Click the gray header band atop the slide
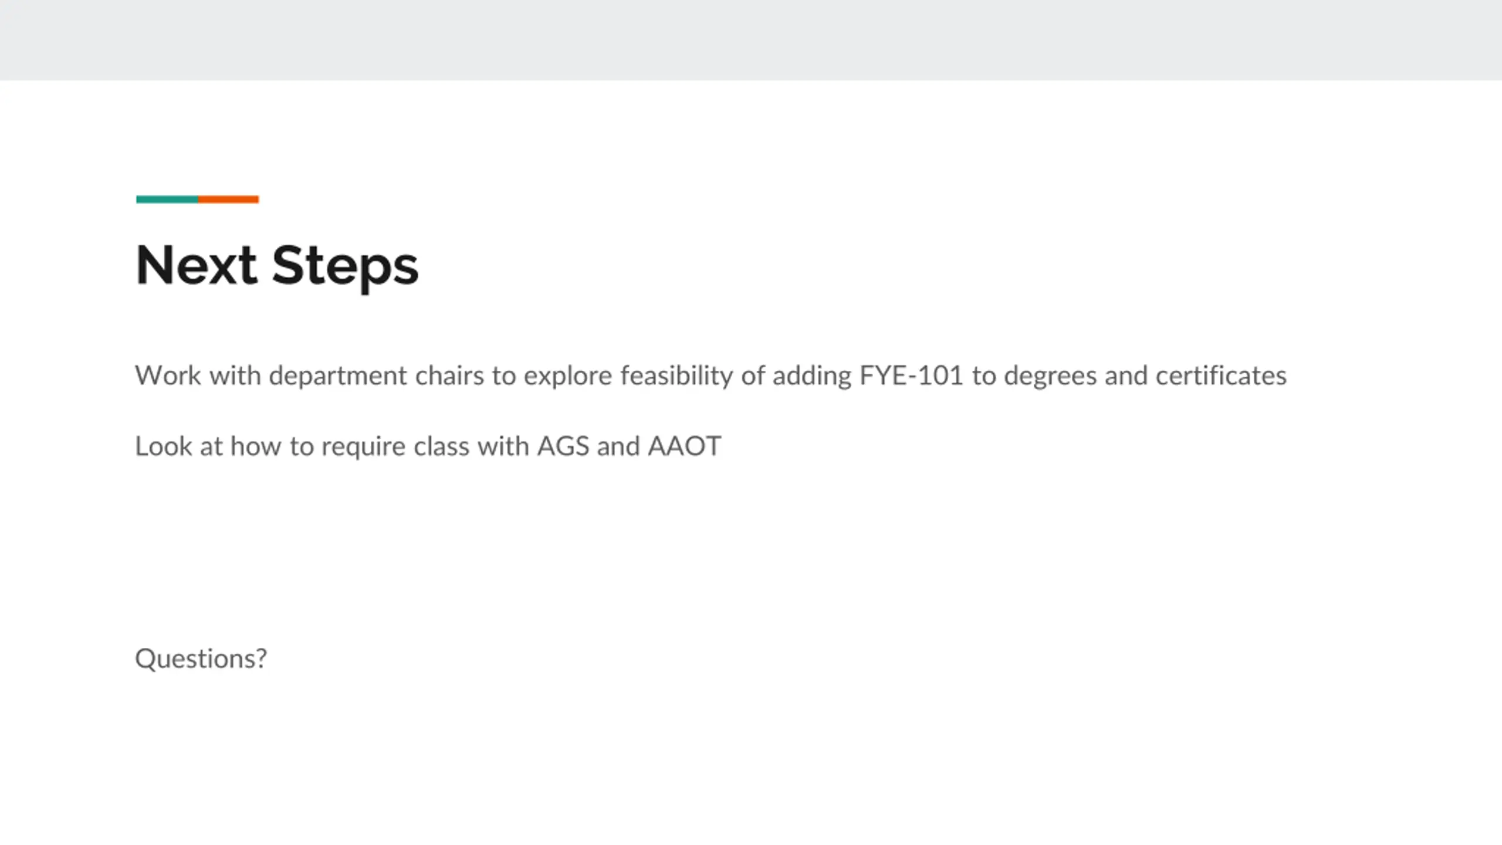The width and height of the screenshot is (1502, 845). [751, 40]
